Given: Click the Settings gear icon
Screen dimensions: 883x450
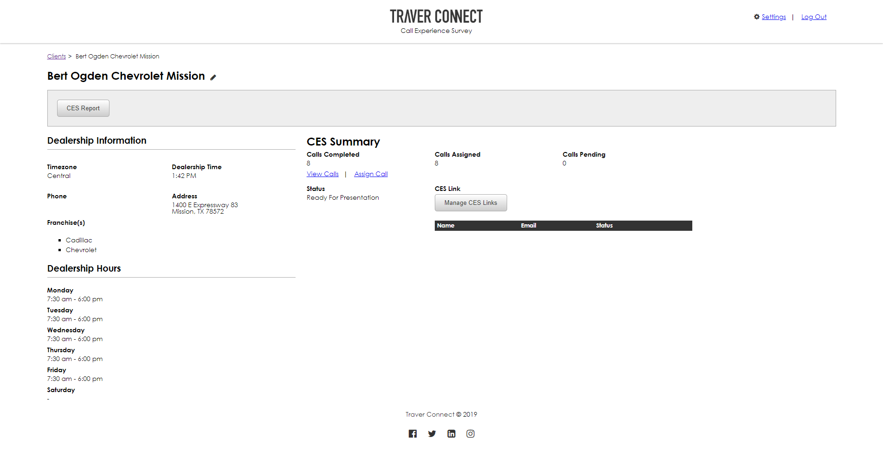Looking at the screenshot, I should pyautogui.click(x=757, y=17).
